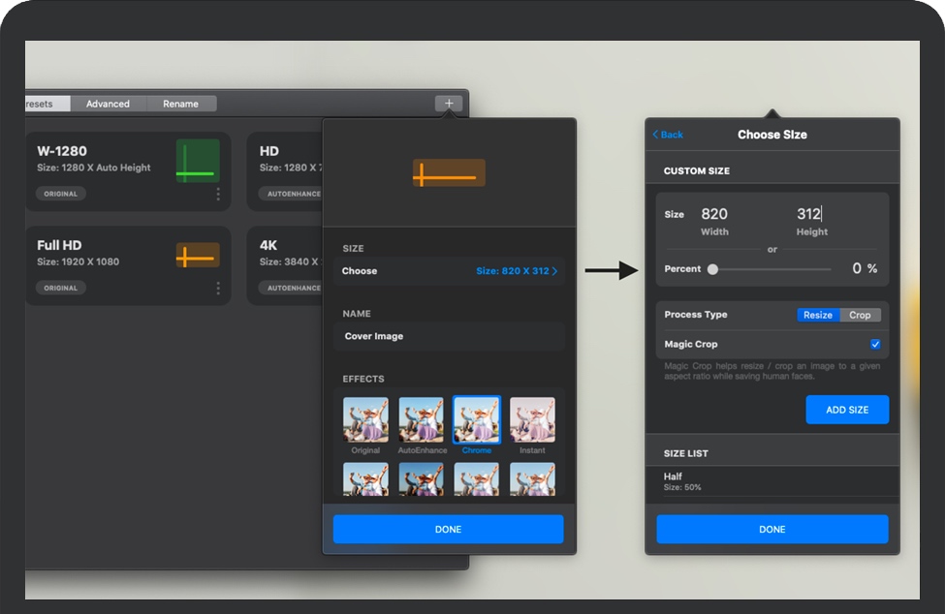The width and height of the screenshot is (945, 614).
Task: Click the + icon to add a new preset
Action: [x=447, y=103]
